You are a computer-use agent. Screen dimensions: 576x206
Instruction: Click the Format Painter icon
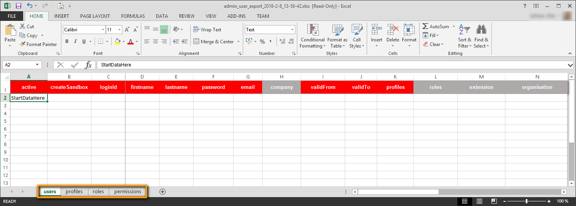point(23,44)
